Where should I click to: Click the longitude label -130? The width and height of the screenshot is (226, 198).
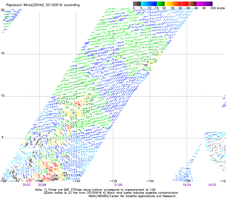click(x=150, y=181)
